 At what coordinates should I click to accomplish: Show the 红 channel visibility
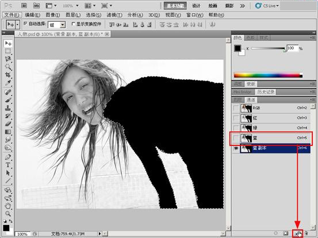pyautogui.click(x=236, y=118)
